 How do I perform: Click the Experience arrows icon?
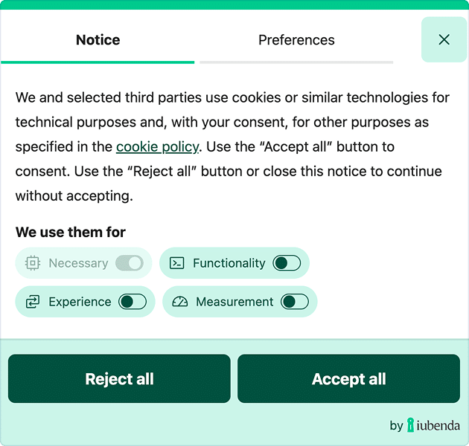click(33, 302)
